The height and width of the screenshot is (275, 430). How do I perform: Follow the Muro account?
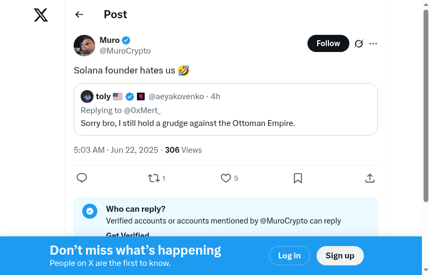328,43
